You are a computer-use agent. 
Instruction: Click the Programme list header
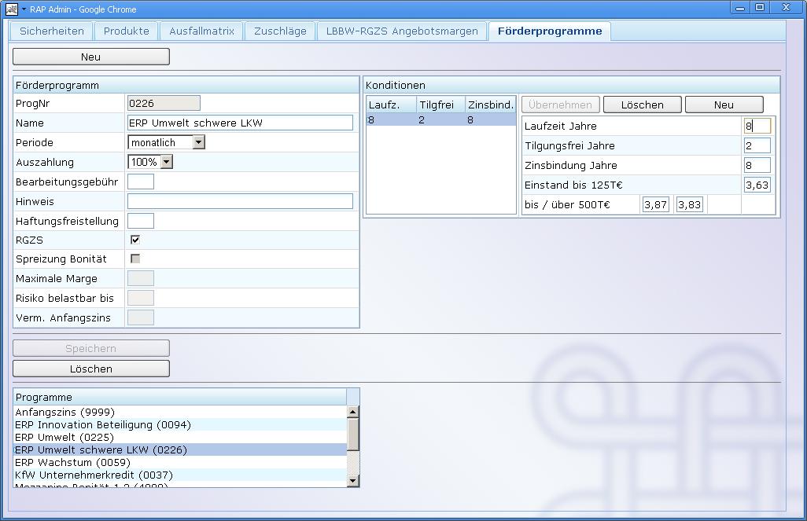coord(180,397)
